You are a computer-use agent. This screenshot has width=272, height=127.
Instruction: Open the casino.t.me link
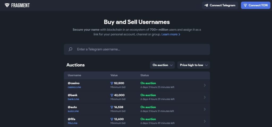click(74, 87)
